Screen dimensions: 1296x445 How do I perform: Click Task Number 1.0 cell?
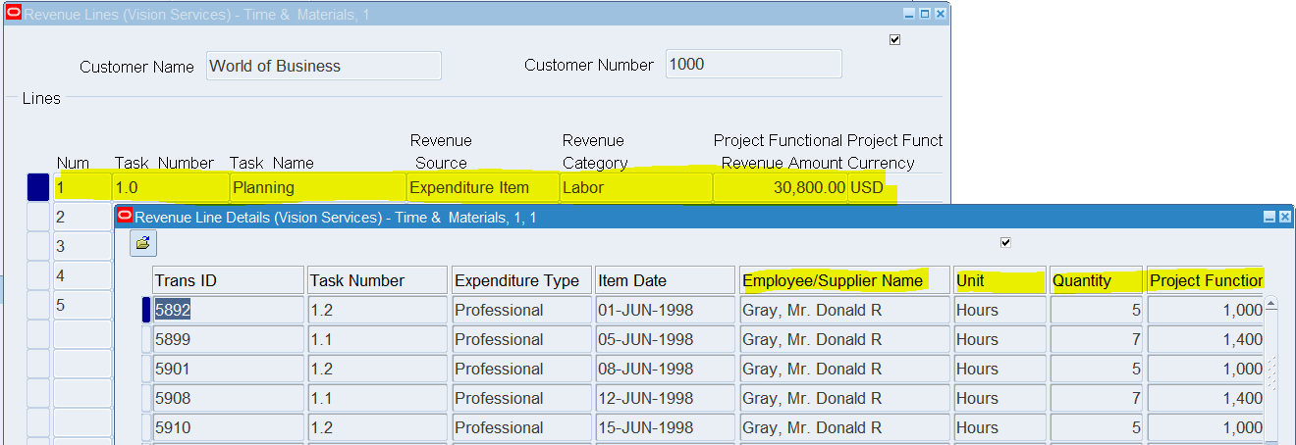click(170, 187)
